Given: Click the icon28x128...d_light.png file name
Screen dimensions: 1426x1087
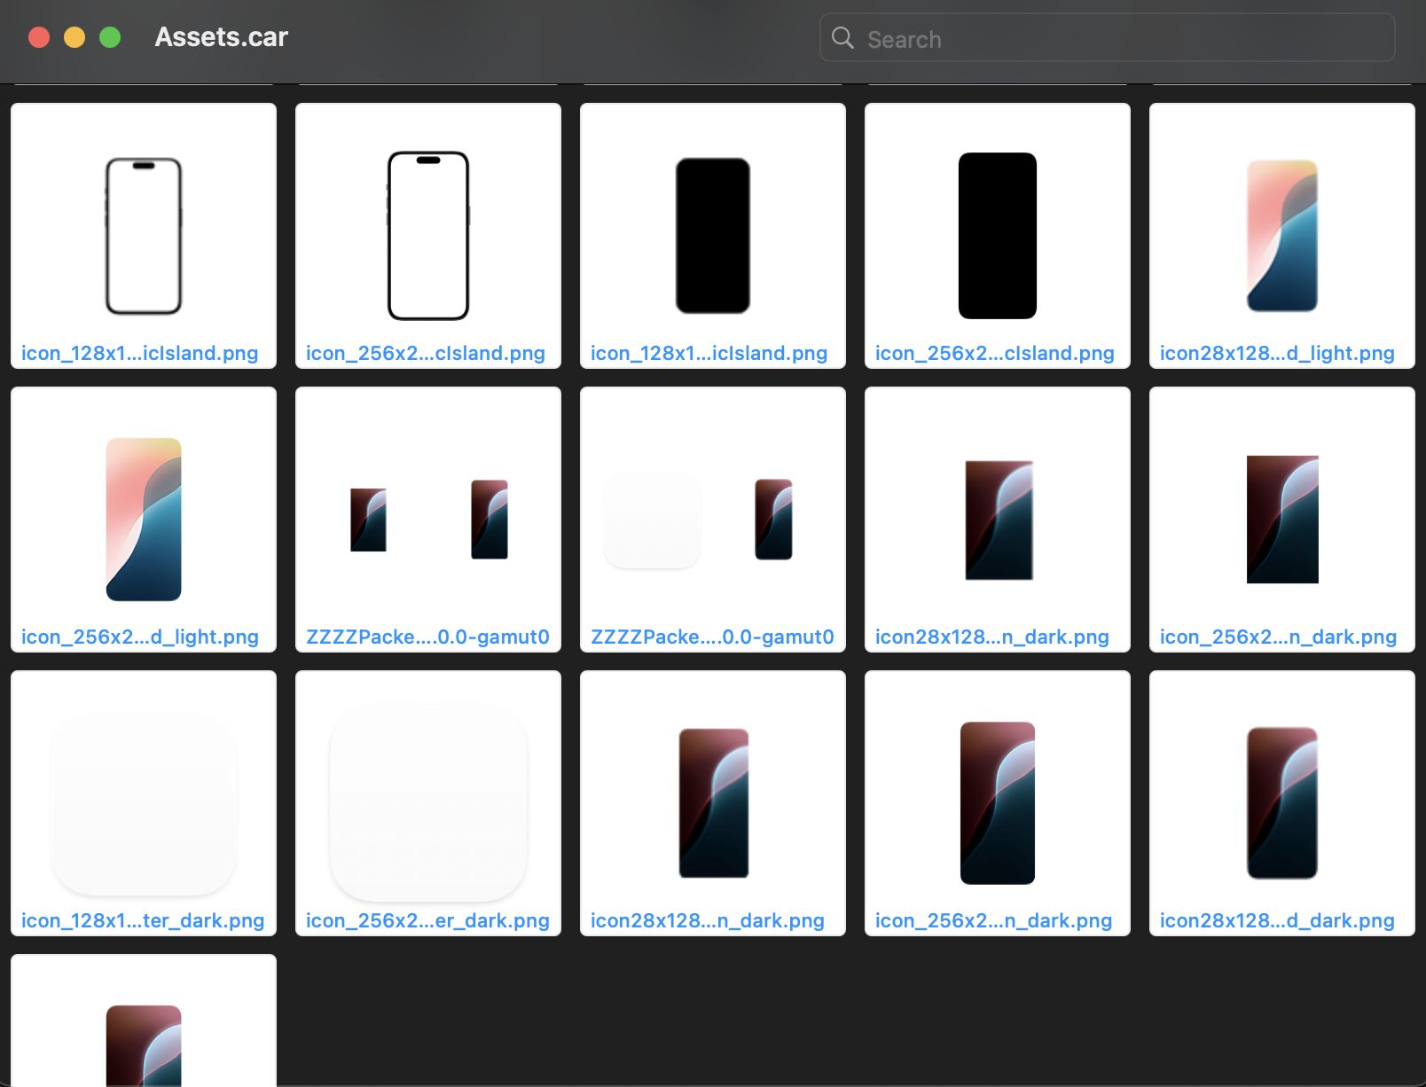Looking at the screenshot, I should 1277,353.
